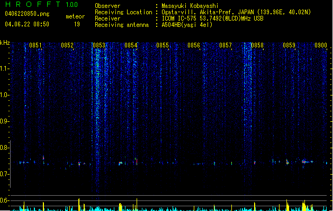Click the 0858 time marker
Image resolution: width=333 pixels, height=211 pixels.
coord(257,45)
